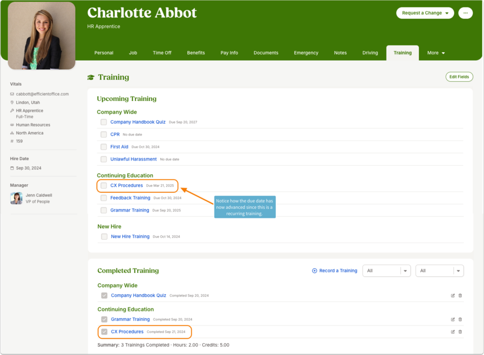Click the plus icon beside Record a Training
This screenshot has height=355, width=484.
315,271
